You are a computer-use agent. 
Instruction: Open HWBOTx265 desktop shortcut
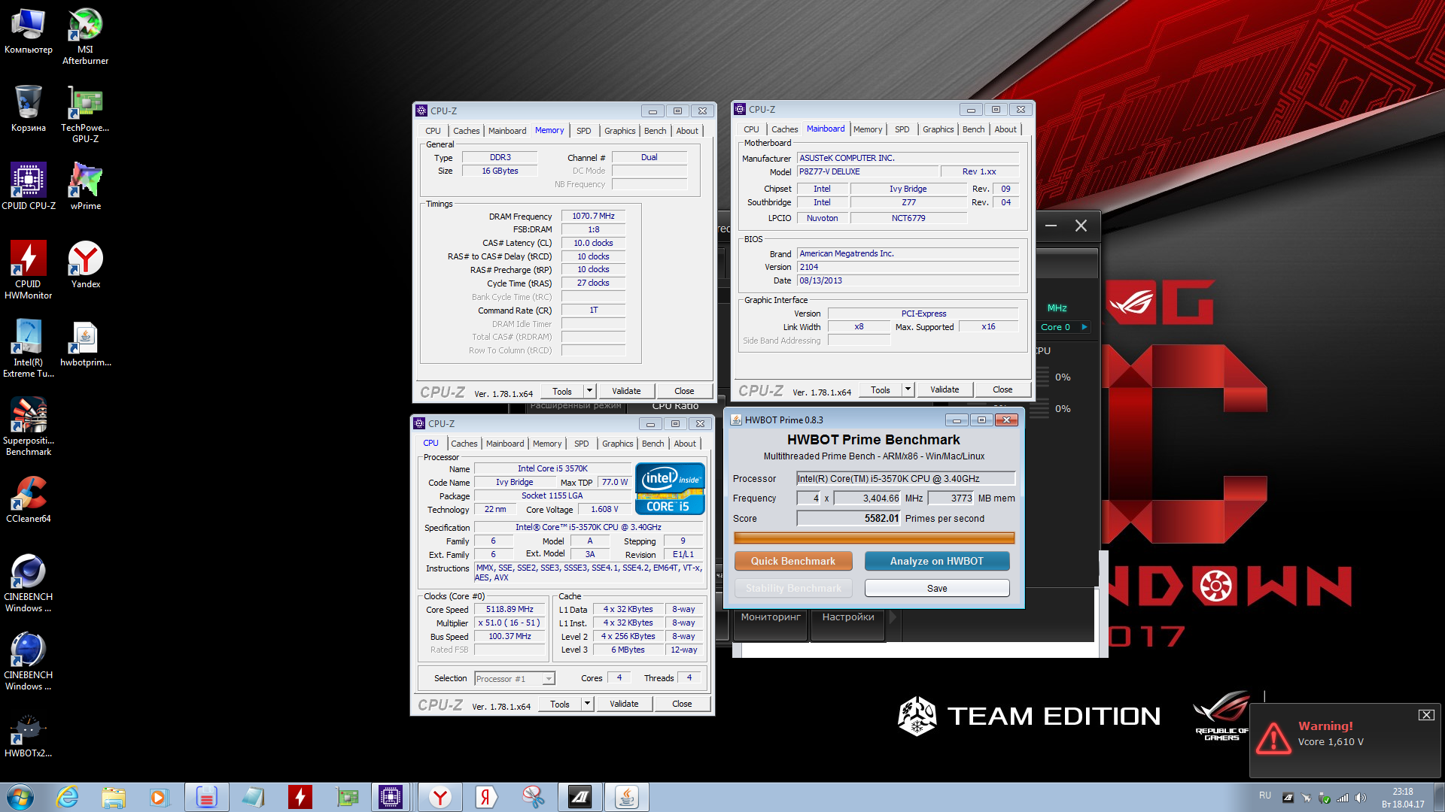click(29, 734)
